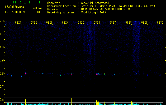This screenshot has width=166, height=105.
Task: Click the 0825 time marker
Action: click(81, 23)
